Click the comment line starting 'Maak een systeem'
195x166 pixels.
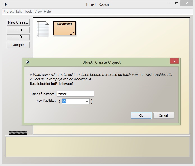[x=101, y=75]
